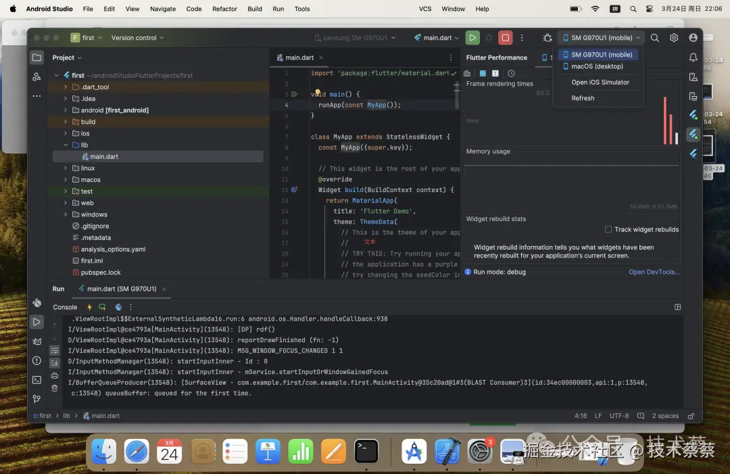Open the Refactor menu

pos(224,9)
